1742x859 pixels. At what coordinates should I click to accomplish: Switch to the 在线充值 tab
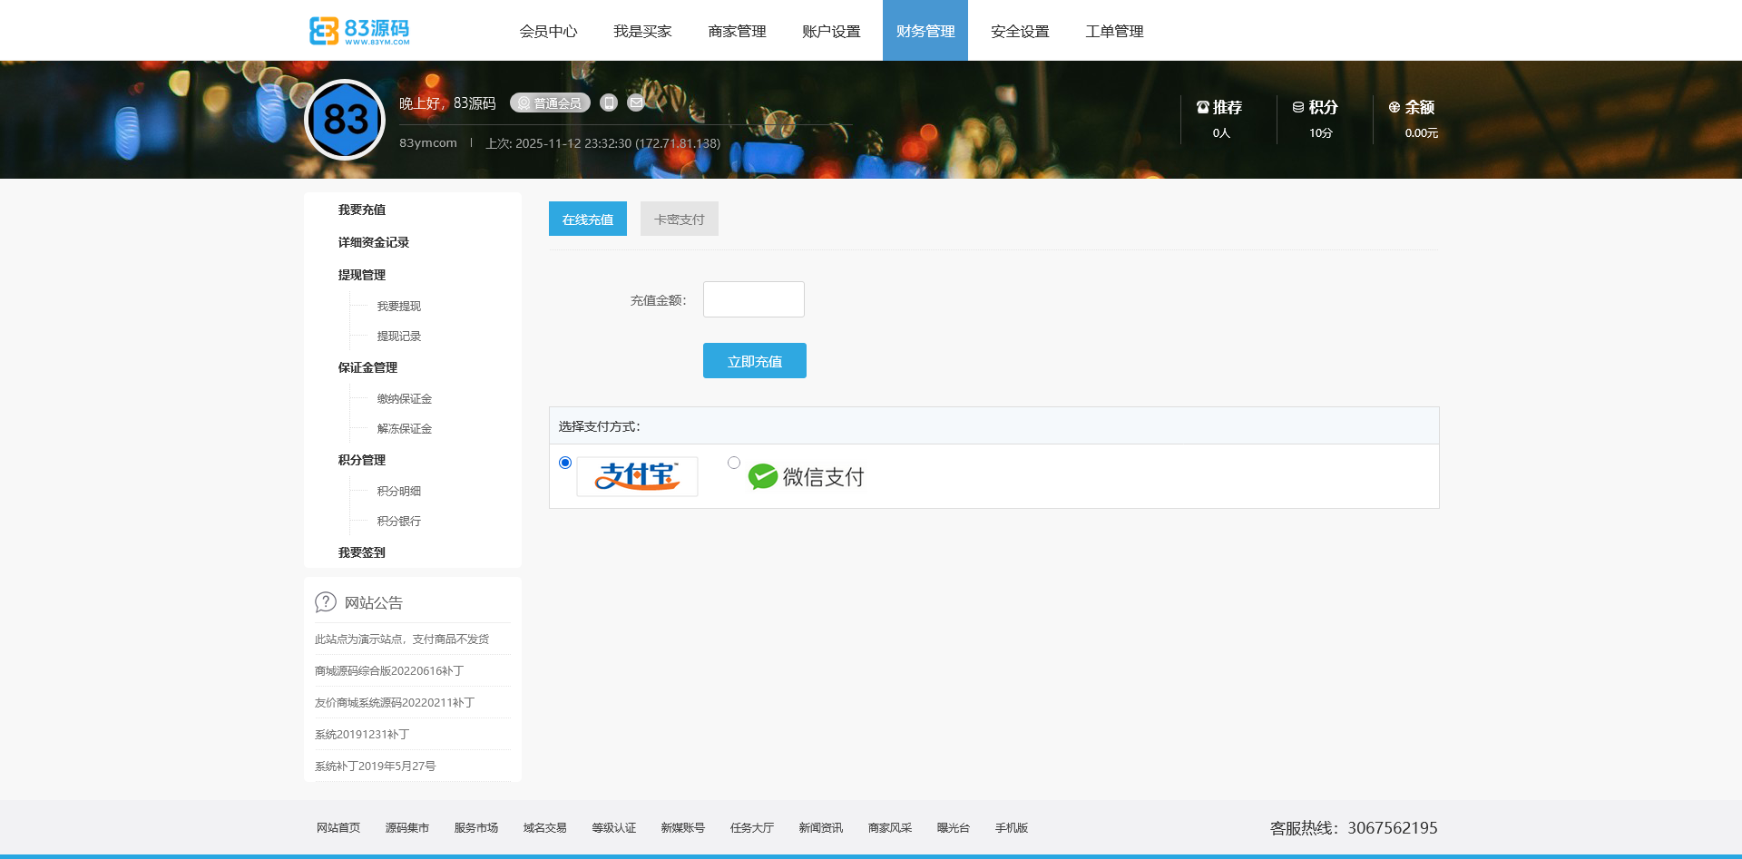(x=588, y=219)
